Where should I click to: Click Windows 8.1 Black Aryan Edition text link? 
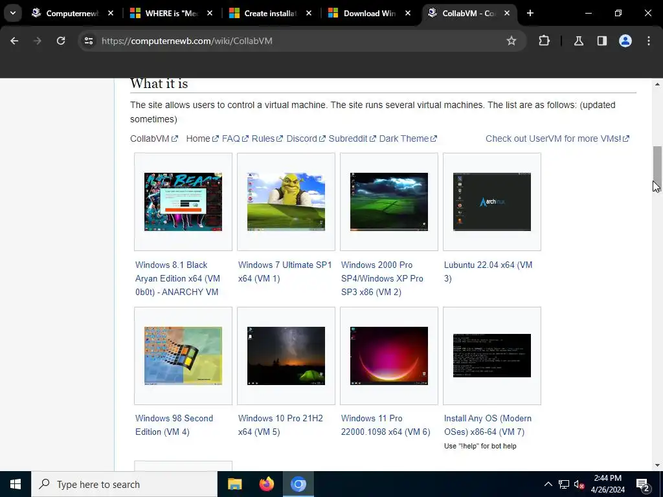pos(177,278)
